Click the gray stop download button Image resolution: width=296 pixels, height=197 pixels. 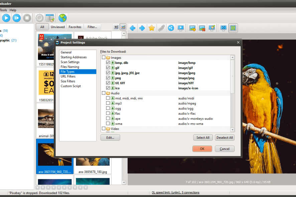(x=27, y=18)
